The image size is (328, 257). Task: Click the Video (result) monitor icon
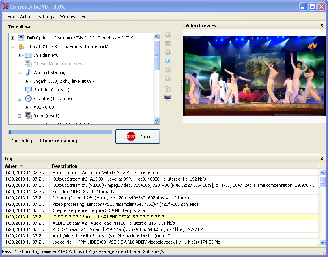click(28, 116)
